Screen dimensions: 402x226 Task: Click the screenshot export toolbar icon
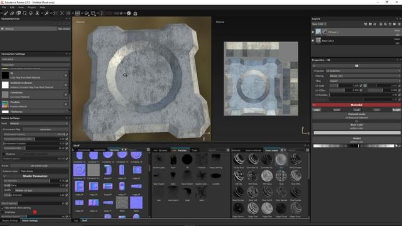(135, 13)
